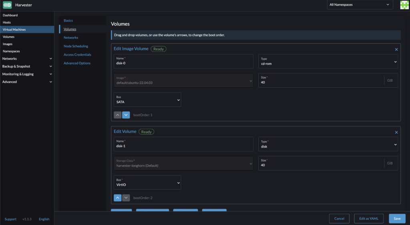The image size is (410, 225).
Task: Open the user avatar menu
Action: [x=404, y=5]
